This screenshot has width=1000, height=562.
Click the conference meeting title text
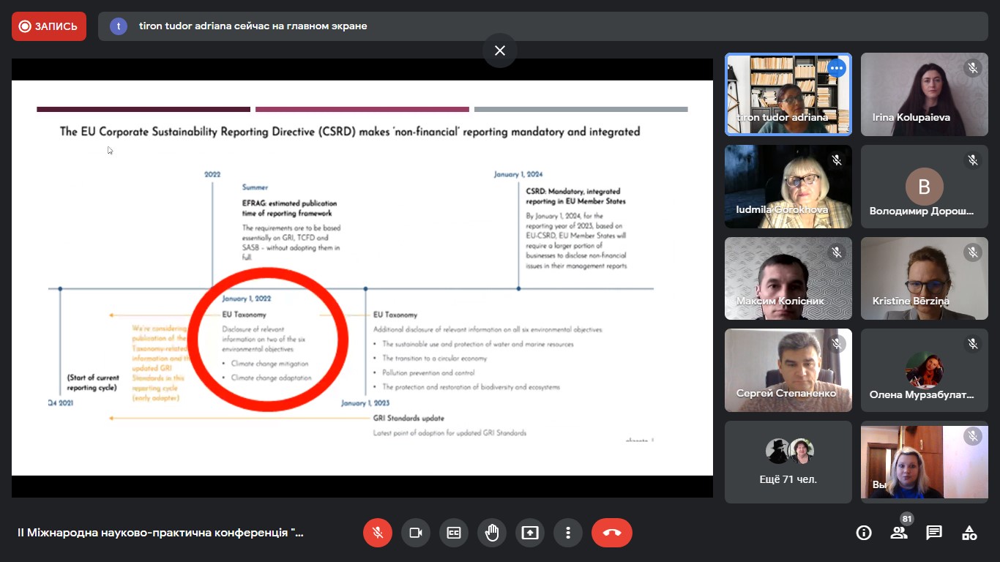click(160, 533)
